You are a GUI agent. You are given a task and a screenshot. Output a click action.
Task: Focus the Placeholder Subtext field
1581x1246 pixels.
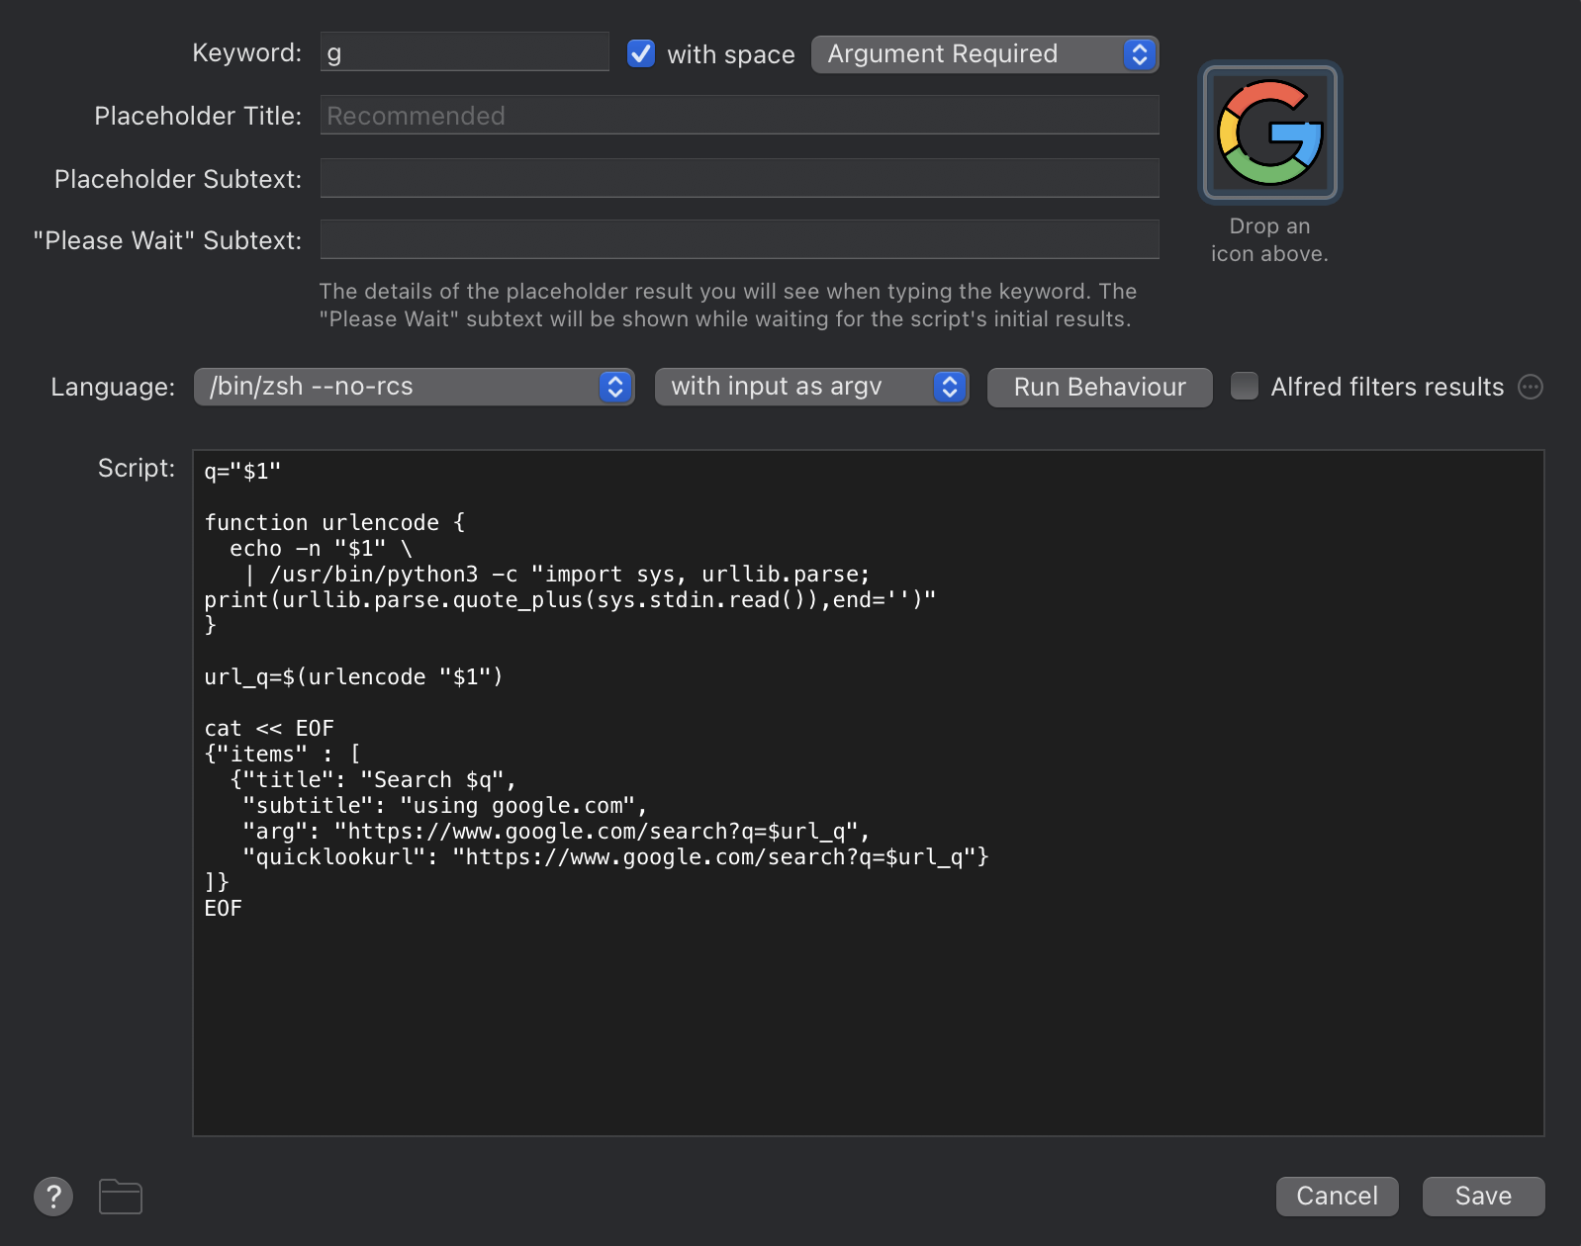(739, 178)
